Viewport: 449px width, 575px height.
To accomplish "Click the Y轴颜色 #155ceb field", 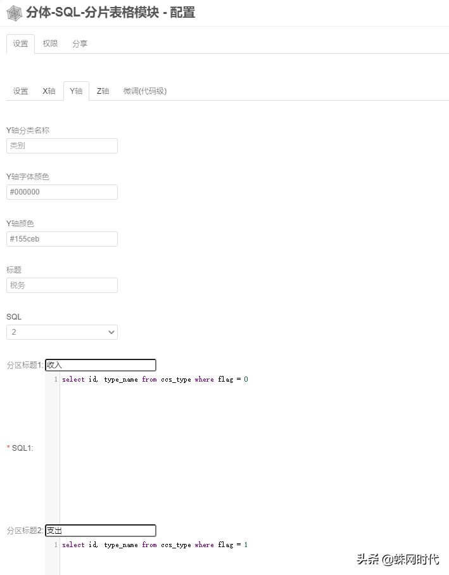I will (x=62, y=239).
